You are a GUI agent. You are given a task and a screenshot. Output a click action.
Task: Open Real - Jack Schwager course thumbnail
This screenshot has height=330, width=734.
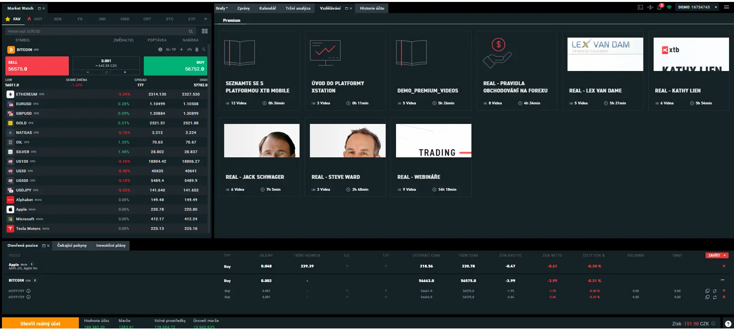point(262,140)
